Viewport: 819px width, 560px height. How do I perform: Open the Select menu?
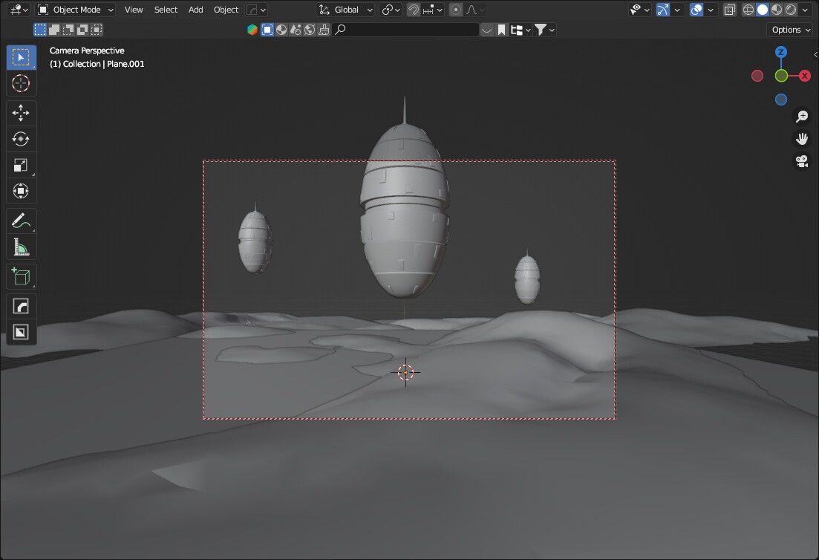pyautogui.click(x=166, y=10)
